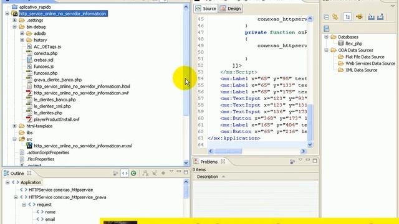Screen dimensions: 399x224
Task: Click the grey dot icon in Outline toolbar
Action: [x=163, y=173]
